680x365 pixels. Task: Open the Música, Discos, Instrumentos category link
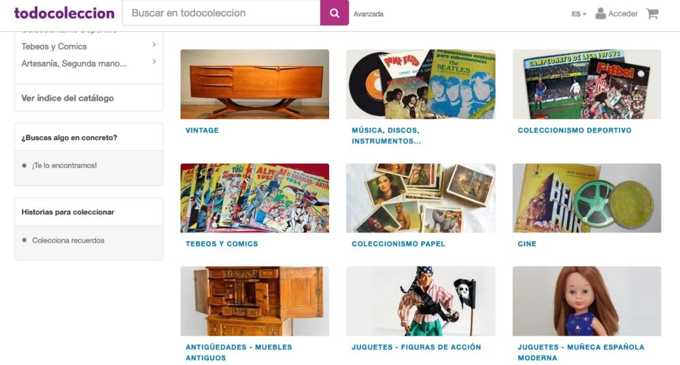[x=386, y=136]
